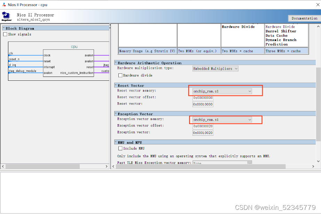Click the bold 'Hardware Divide' table cell
Screen dimensions: 321x214
pos(238,27)
